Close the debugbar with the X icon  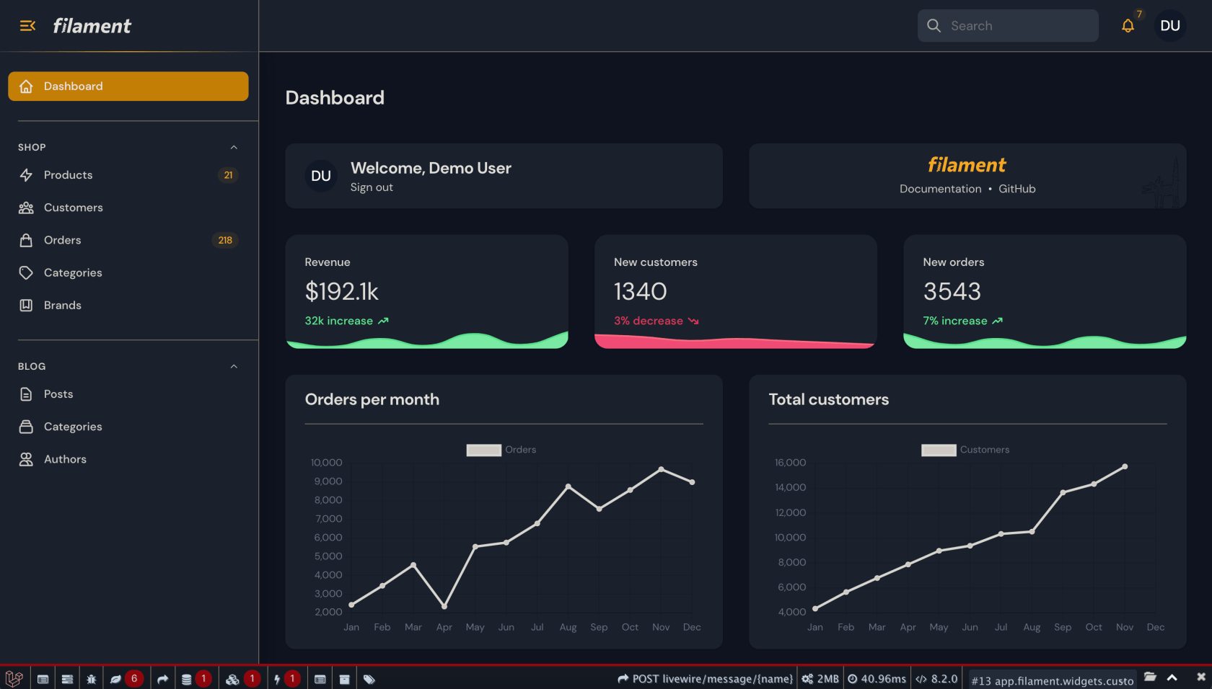point(1201,677)
